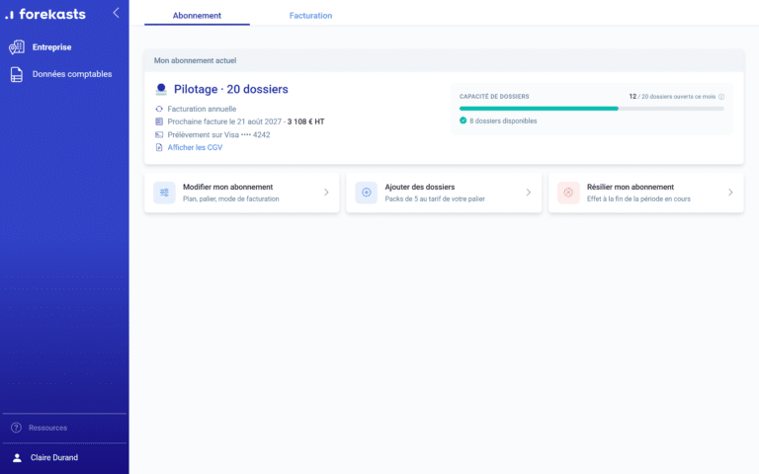Click the annual billing cycle icon
The image size is (759, 474).
click(159, 109)
